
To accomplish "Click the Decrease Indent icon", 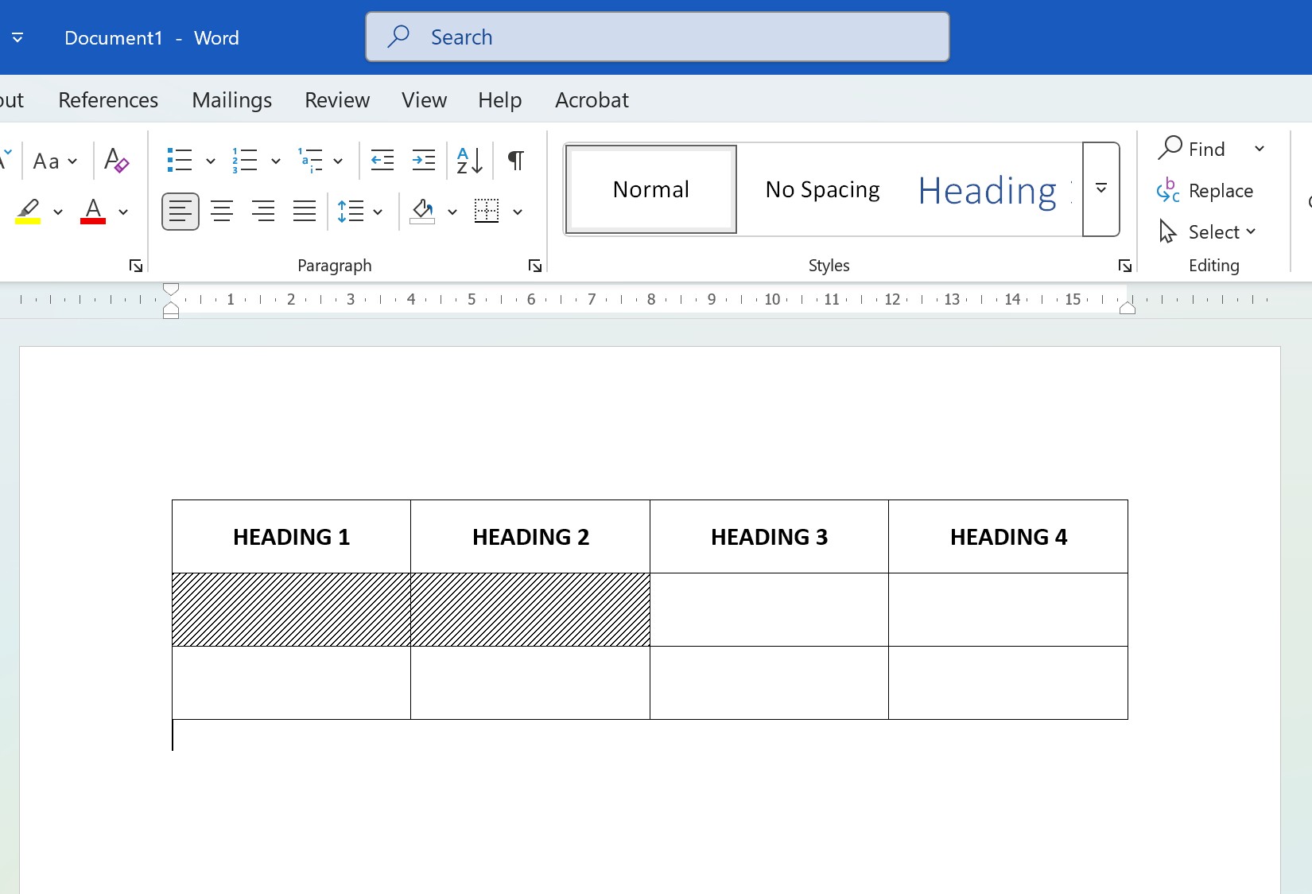I will point(382,161).
